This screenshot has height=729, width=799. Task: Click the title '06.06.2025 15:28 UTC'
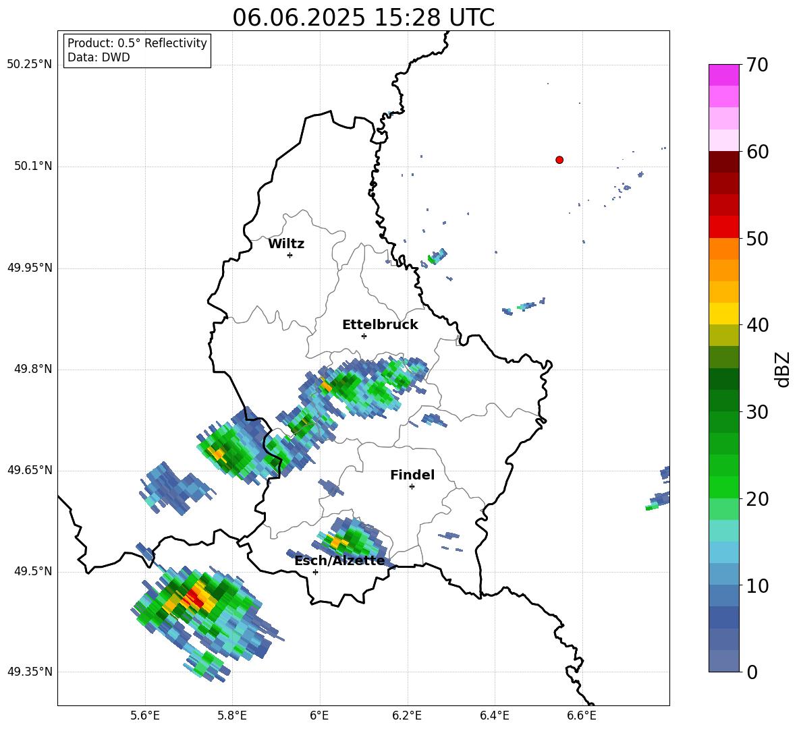(x=363, y=18)
